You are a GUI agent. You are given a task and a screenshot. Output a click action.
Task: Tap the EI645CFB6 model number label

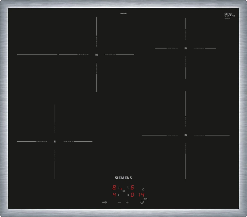123,14
